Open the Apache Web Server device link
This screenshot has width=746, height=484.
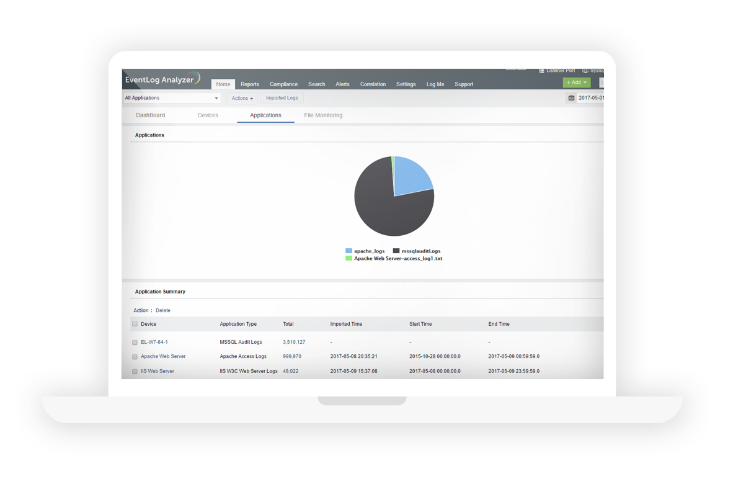163,357
